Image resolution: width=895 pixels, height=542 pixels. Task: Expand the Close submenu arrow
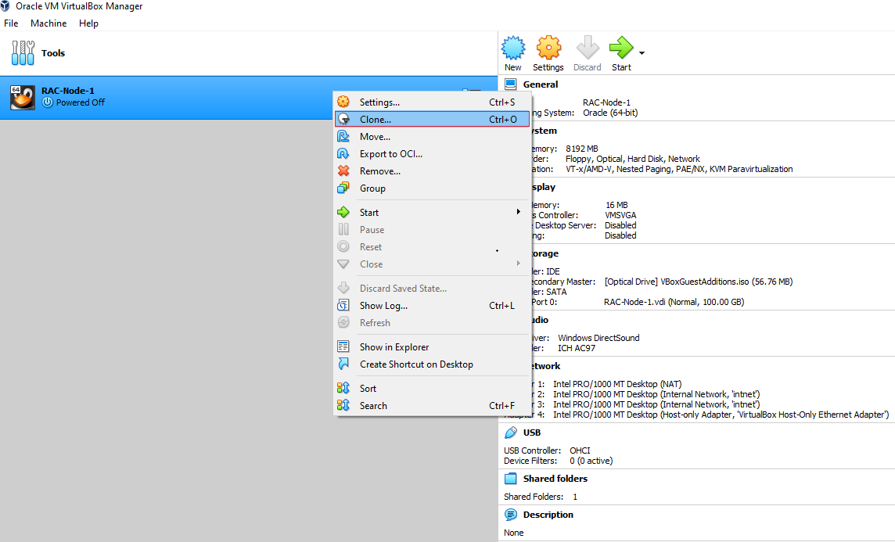coord(518,263)
